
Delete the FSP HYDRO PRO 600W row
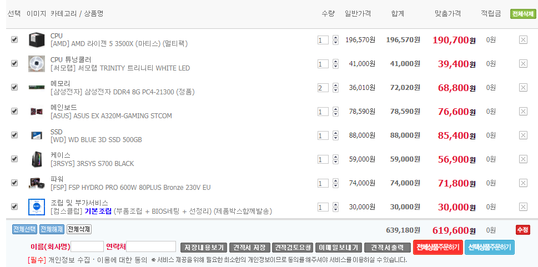tap(523, 183)
